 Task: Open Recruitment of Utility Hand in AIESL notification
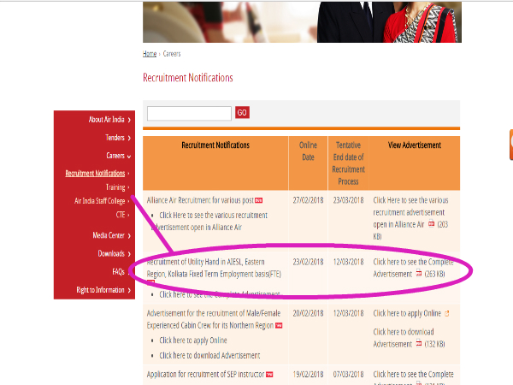(214, 268)
